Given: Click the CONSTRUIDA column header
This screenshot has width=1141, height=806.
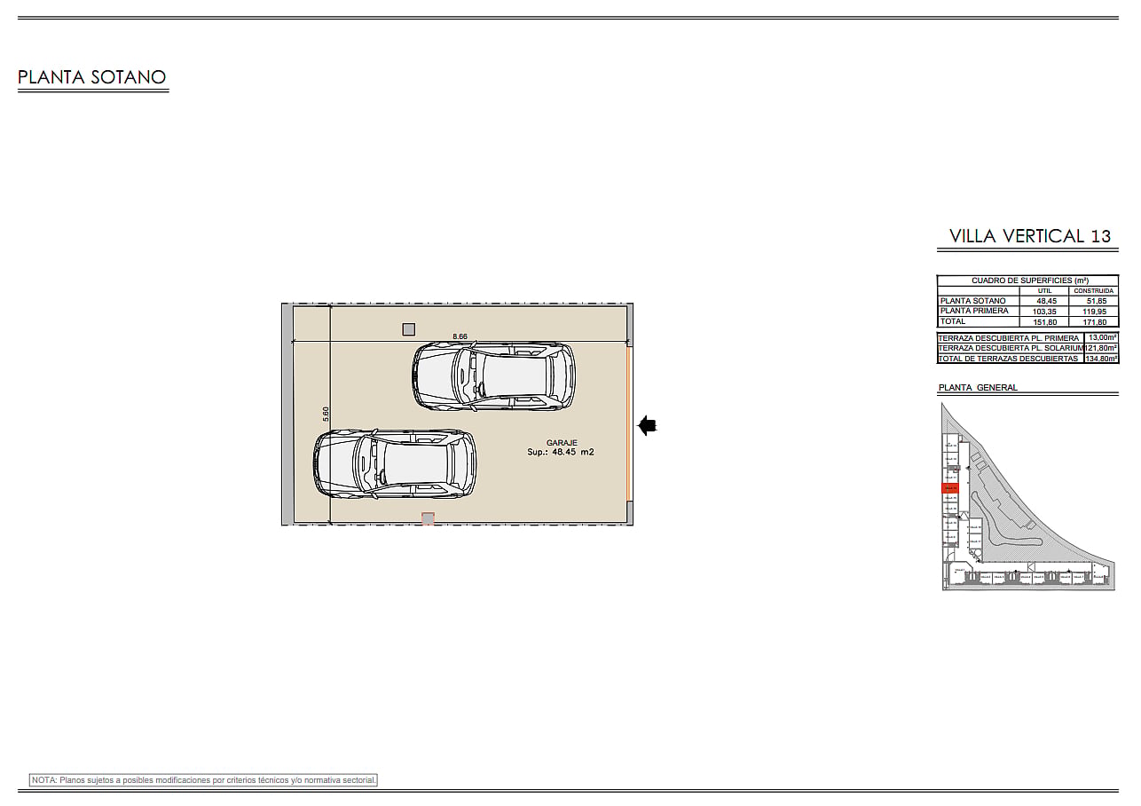Looking at the screenshot, I should (1093, 291).
